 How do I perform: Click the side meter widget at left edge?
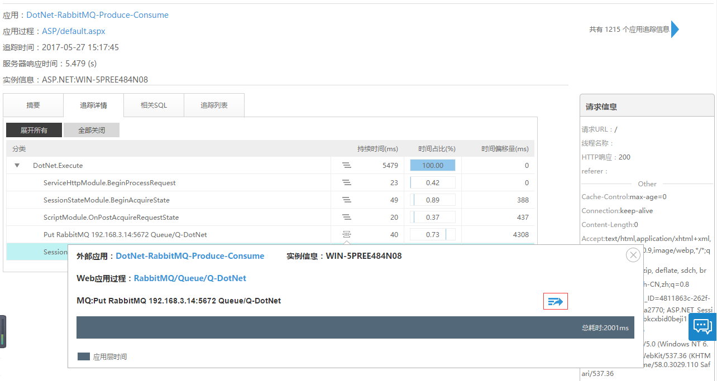tap(3, 331)
